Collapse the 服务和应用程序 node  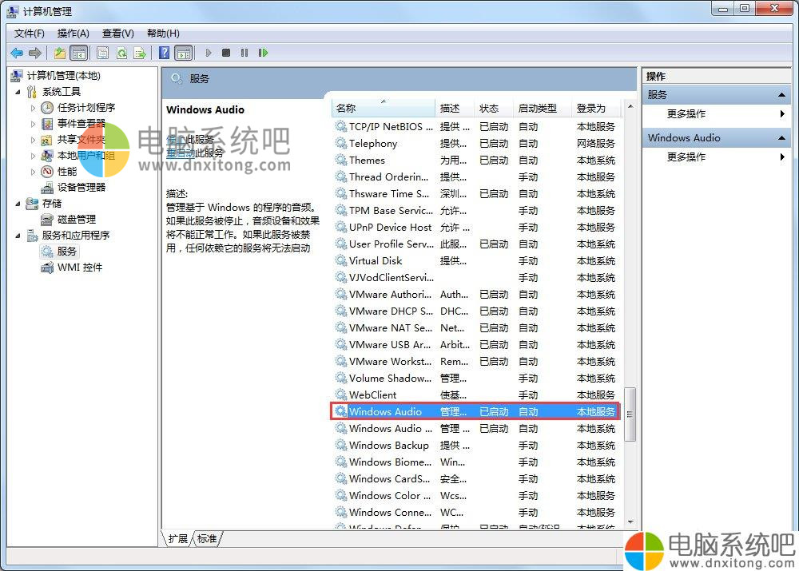pyautogui.click(x=18, y=236)
